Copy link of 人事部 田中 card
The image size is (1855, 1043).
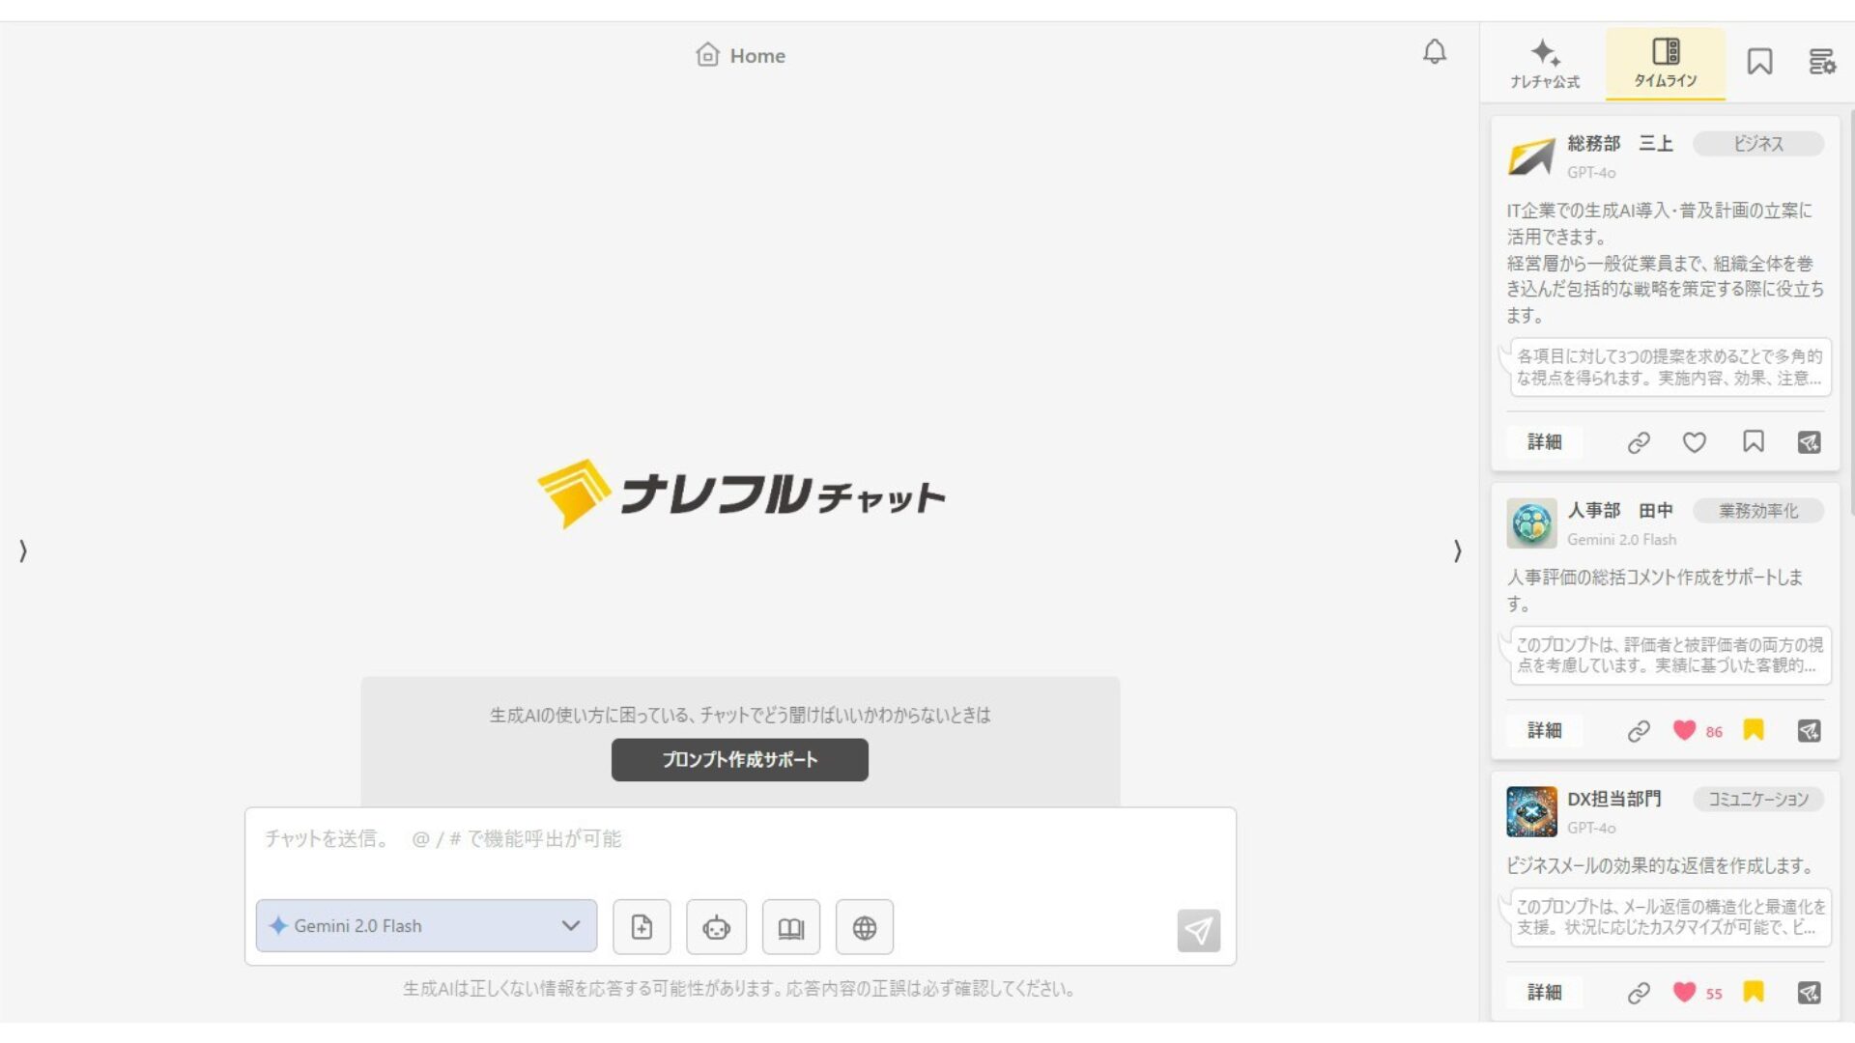(1639, 731)
